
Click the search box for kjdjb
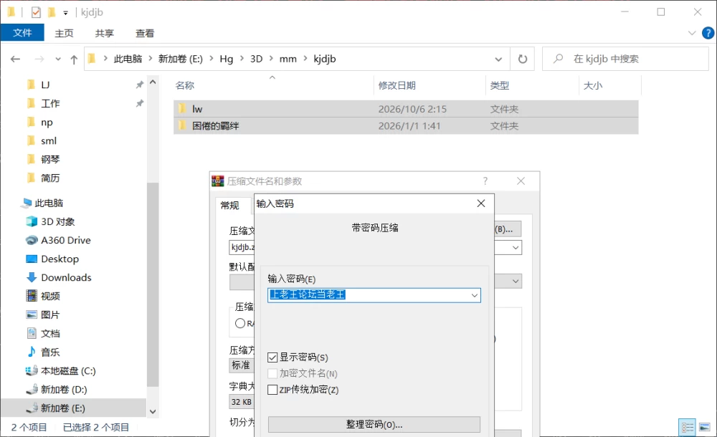tap(625, 59)
